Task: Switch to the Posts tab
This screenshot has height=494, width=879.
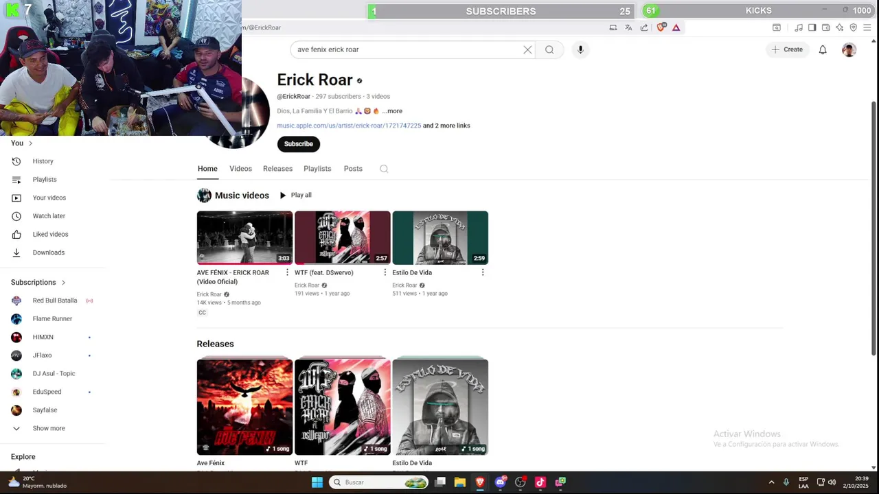Action: pos(353,169)
